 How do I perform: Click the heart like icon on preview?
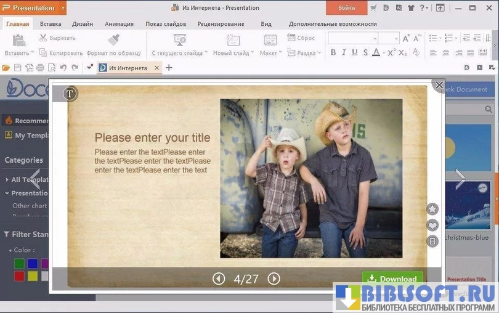click(432, 226)
